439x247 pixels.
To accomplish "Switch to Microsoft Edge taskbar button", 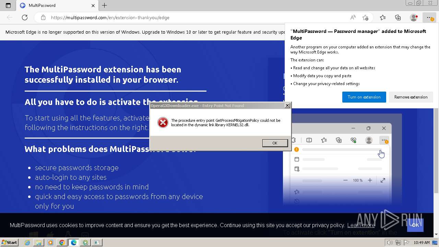I will [x=73, y=243].
